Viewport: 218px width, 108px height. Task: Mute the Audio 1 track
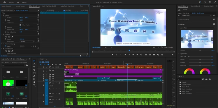(x=53, y=83)
